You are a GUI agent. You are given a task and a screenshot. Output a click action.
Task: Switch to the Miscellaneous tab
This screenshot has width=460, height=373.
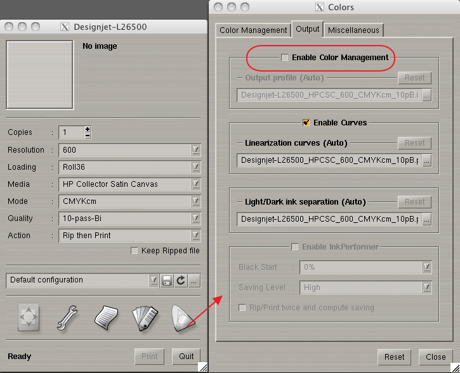(x=354, y=30)
